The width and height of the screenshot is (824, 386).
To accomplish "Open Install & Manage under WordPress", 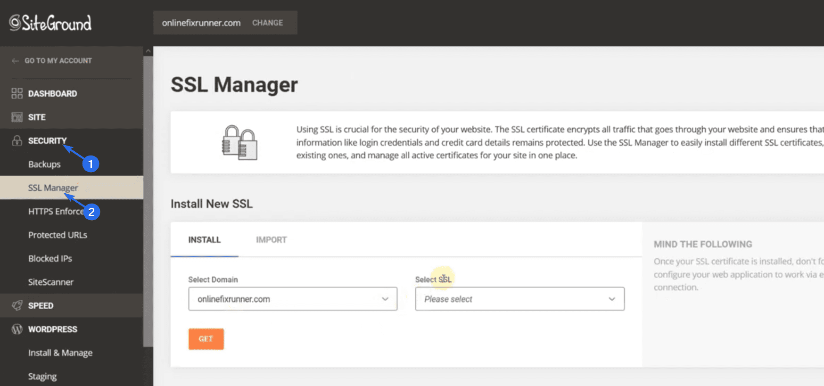I will pyautogui.click(x=60, y=353).
